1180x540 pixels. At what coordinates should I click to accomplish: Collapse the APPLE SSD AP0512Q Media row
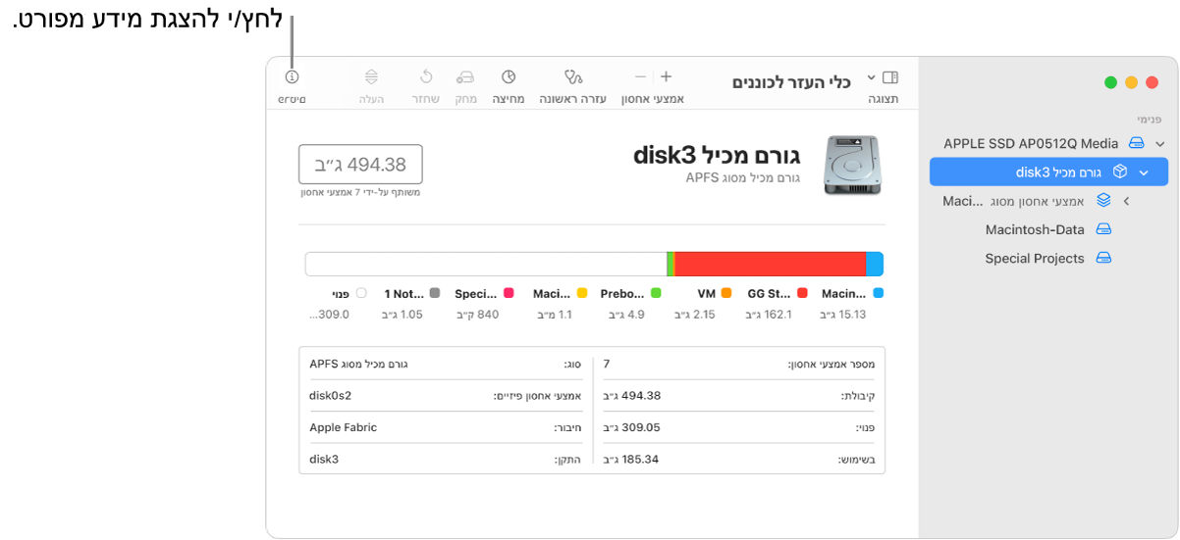(1160, 144)
